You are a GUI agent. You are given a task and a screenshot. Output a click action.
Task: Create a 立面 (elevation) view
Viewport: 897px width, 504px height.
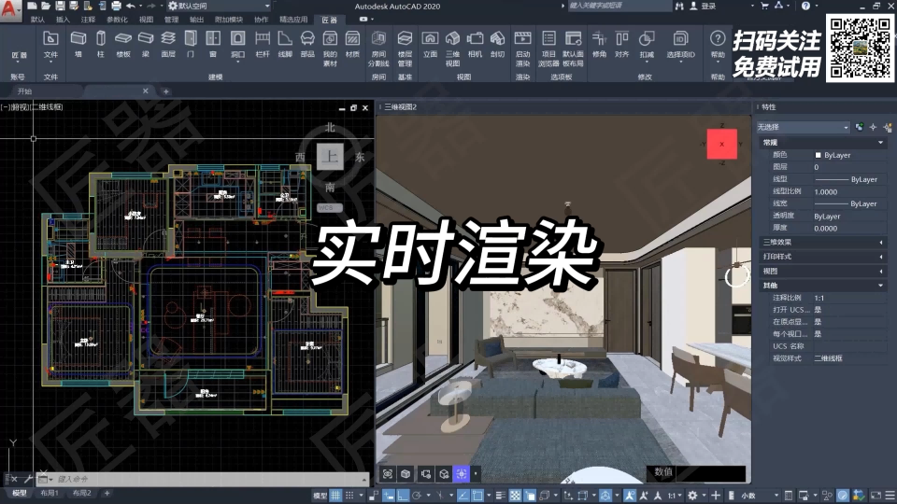(430, 45)
